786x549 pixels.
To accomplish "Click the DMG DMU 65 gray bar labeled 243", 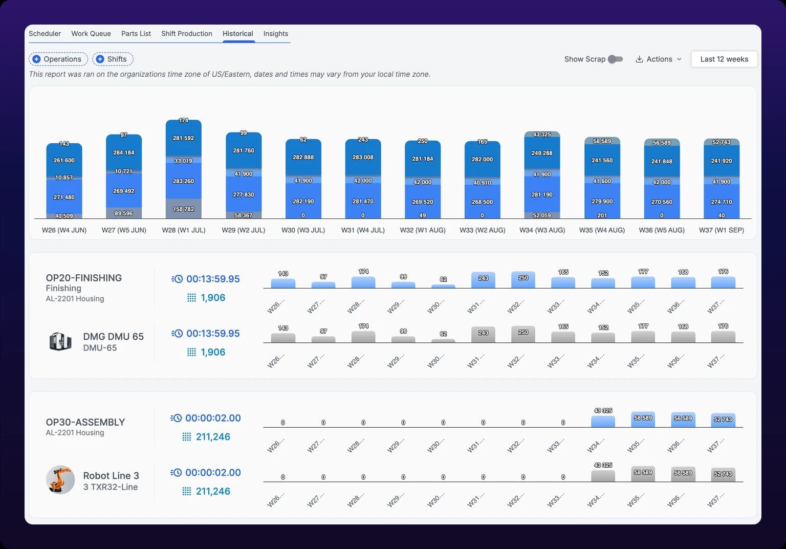I will (483, 334).
